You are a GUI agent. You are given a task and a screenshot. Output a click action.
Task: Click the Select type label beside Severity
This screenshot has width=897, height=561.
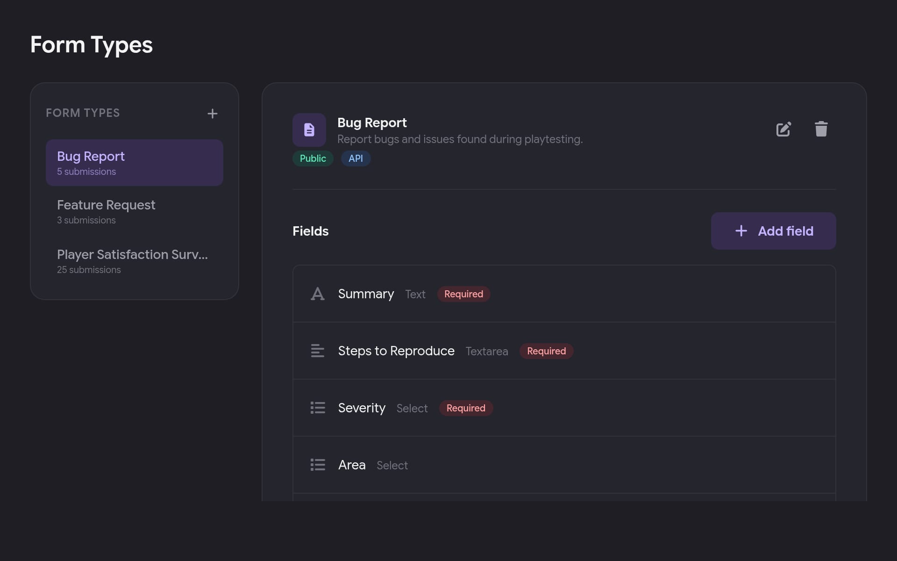point(412,409)
